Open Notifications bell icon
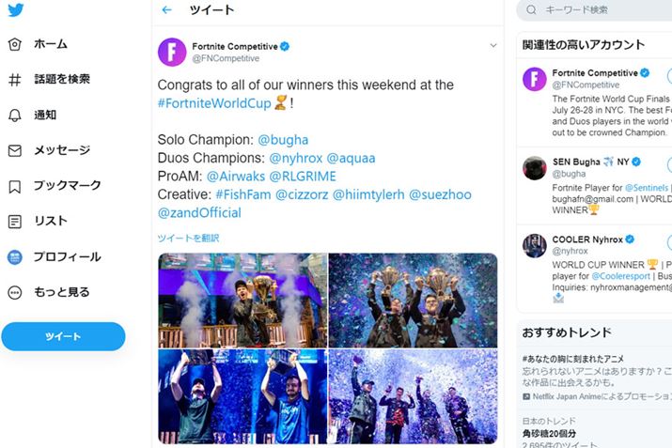The image size is (672, 448). tap(15, 116)
